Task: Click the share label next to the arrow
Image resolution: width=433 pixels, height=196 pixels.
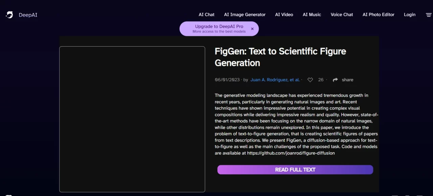Action: (347, 80)
